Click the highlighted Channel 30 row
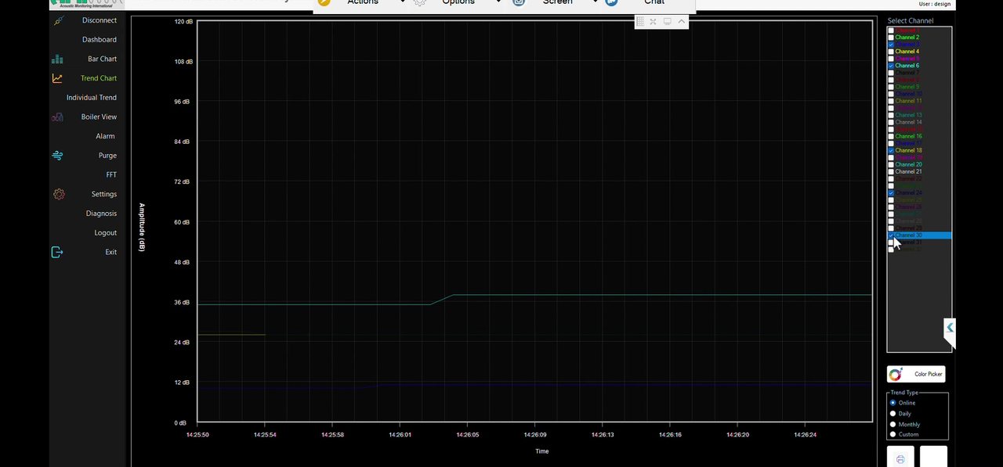Screen dimensions: 1003x467 (919, 235)
